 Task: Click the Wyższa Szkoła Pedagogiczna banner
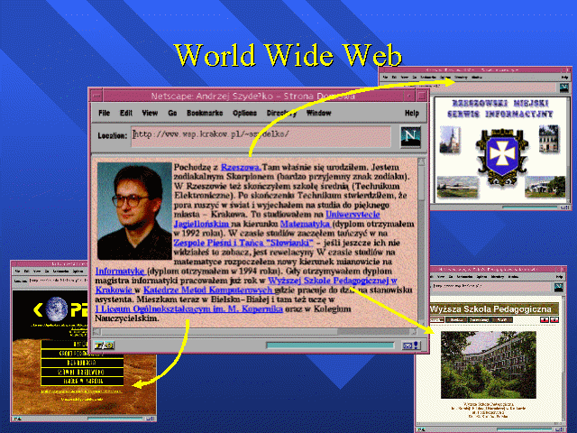pyautogui.click(x=495, y=309)
